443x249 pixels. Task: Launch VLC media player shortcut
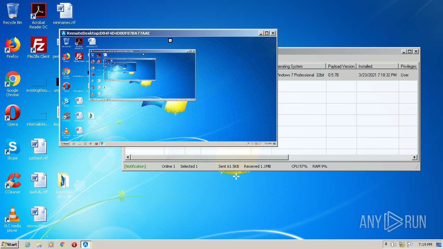[12, 219]
